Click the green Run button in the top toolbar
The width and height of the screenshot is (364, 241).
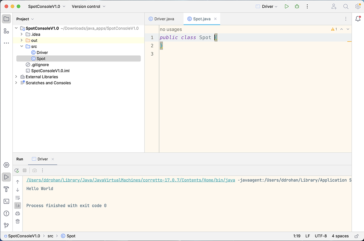[287, 7]
